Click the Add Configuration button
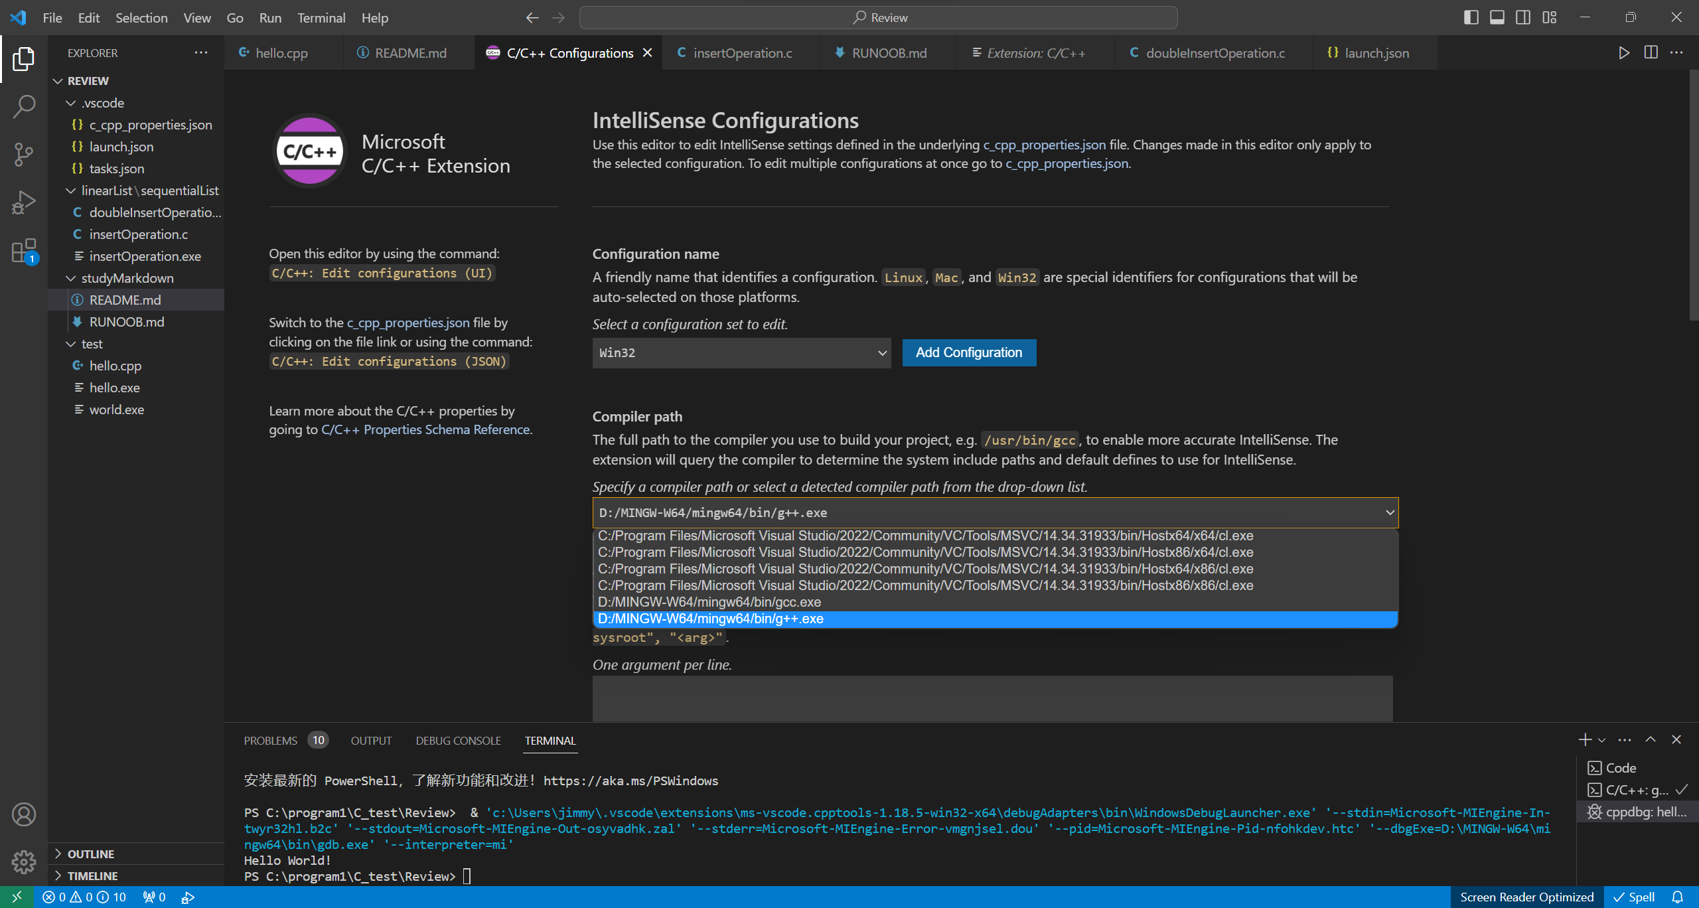1699x908 pixels. (969, 352)
